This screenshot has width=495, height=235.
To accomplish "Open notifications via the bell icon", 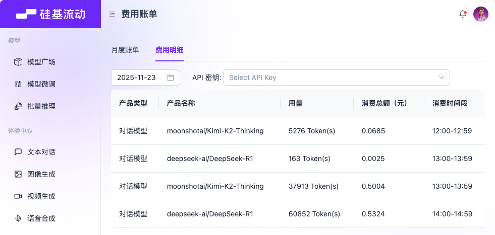I will click(462, 14).
